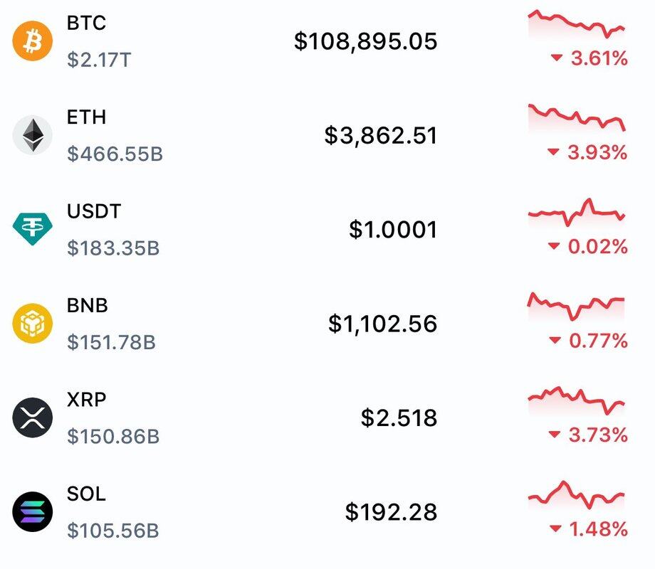Click the USDT sparkline chart
Image resolution: width=655 pixels, height=569 pixels.
[576, 212]
